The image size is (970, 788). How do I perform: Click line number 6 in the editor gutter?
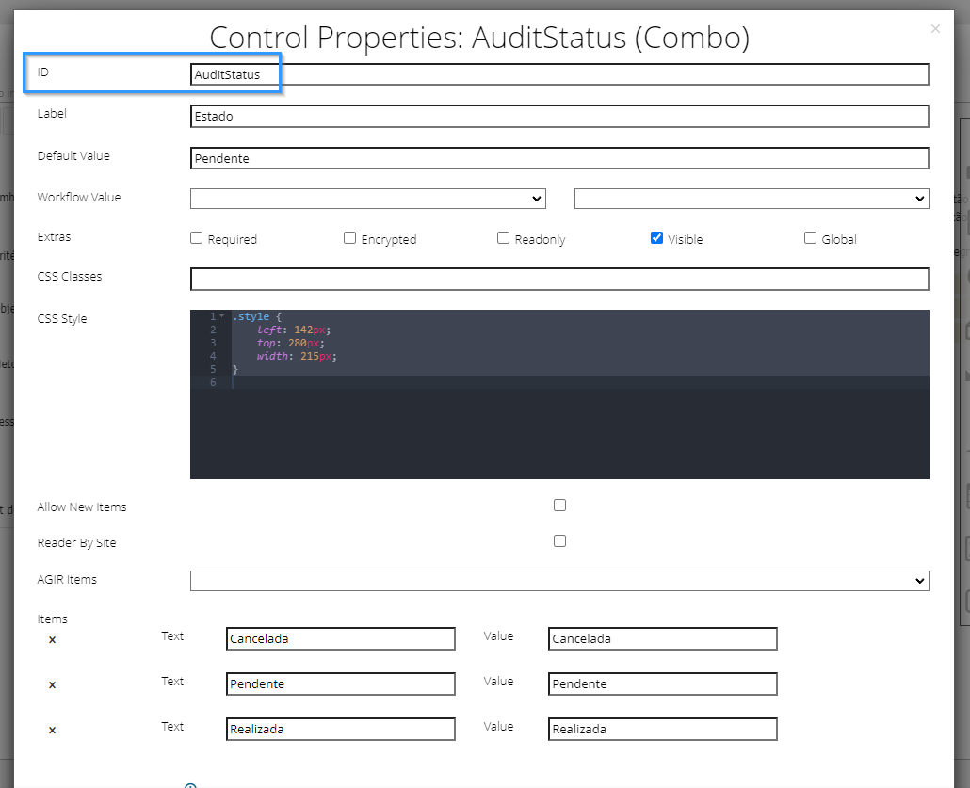pos(213,382)
